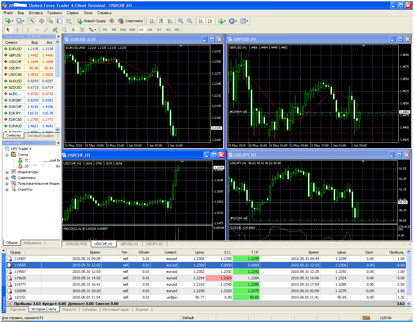
Task: Select the USDCHF row in Market Watch
Action: [x=29, y=62]
